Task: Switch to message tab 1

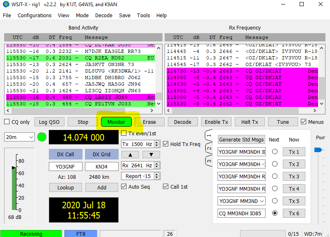Action: coord(209,136)
